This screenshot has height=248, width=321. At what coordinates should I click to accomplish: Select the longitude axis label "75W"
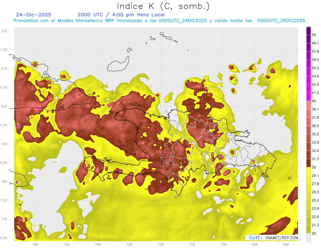click(67, 245)
